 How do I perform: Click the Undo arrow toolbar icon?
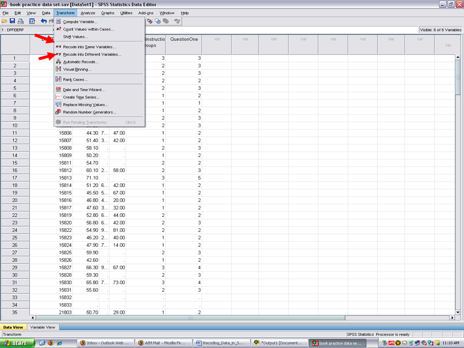point(44,21)
